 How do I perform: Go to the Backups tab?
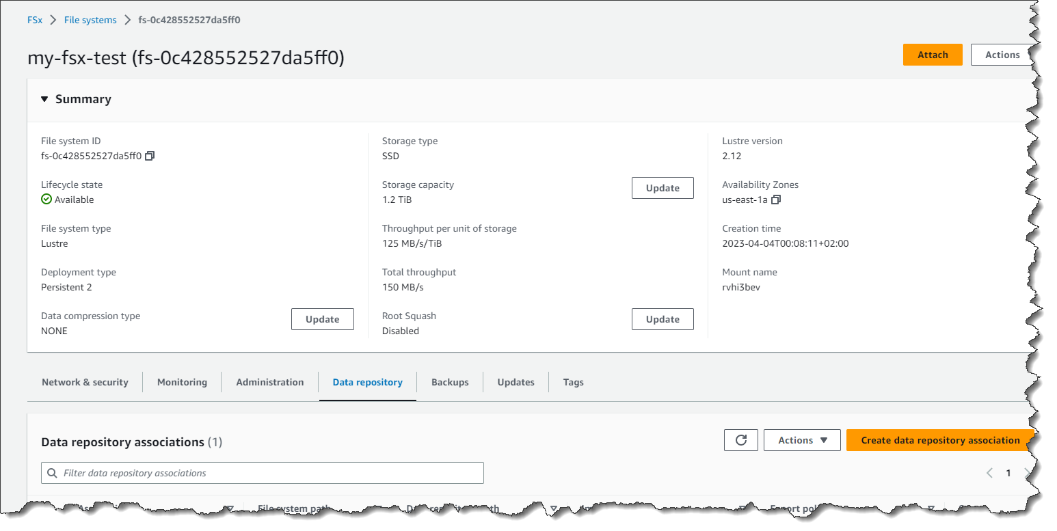click(x=450, y=382)
